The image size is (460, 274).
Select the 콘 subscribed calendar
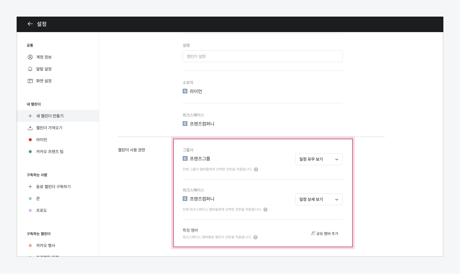38,199
